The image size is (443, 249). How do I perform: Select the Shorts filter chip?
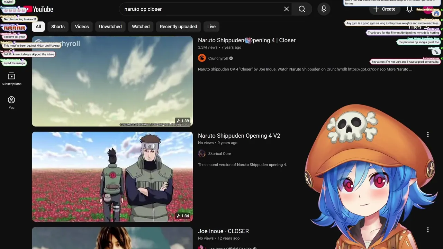point(58,27)
